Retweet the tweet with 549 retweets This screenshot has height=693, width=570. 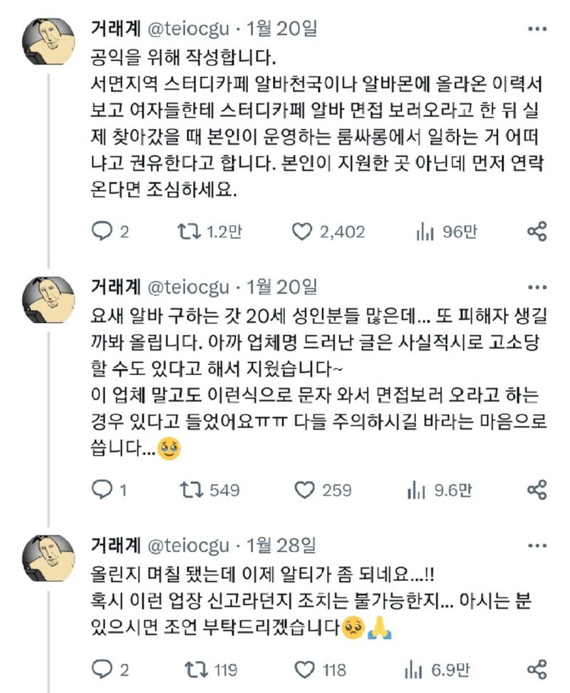188,489
